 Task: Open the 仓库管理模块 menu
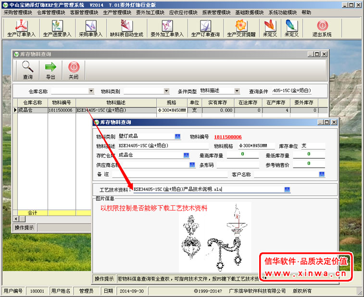51,12
